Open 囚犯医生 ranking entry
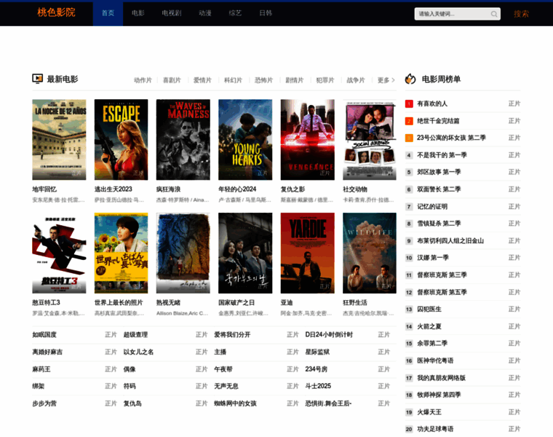553x437 pixels. tap(429, 310)
